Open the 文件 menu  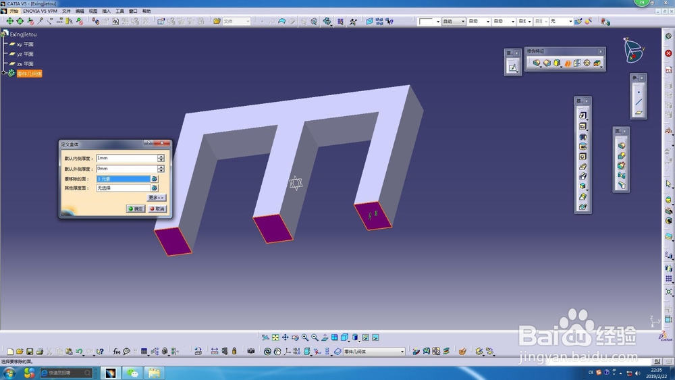coord(66,11)
